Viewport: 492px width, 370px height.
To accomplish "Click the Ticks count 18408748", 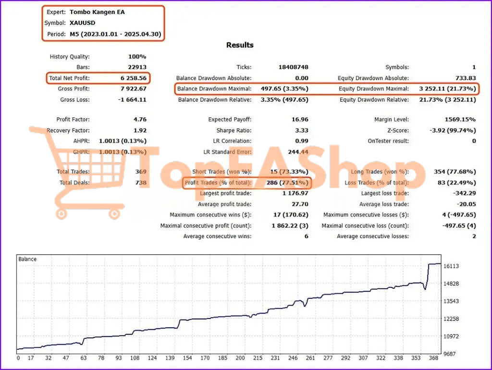I will pyautogui.click(x=294, y=67).
